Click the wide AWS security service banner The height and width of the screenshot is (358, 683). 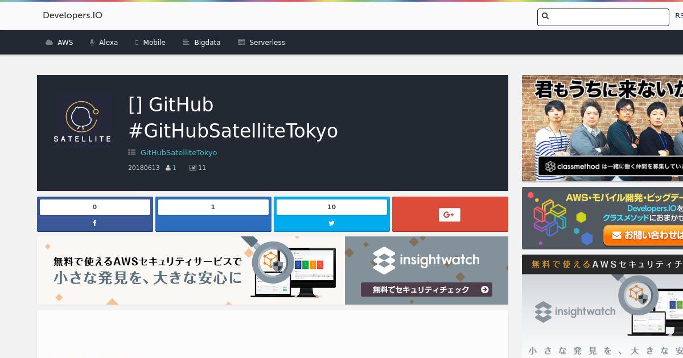point(273,270)
